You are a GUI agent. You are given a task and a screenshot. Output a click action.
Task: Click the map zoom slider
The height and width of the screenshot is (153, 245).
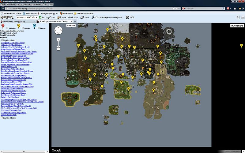[x=58, y=43]
